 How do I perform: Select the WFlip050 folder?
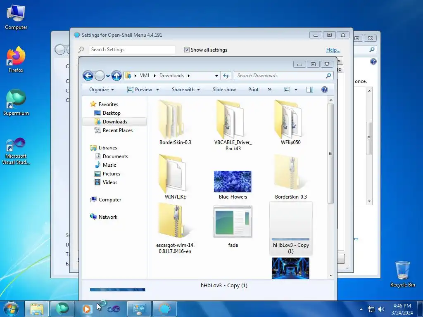290,122
